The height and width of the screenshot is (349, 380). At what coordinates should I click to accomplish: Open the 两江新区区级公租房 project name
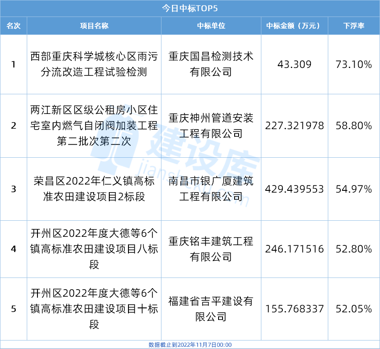click(x=94, y=126)
